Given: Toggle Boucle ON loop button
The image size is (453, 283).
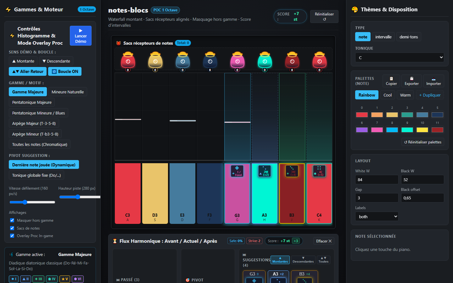Looking at the screenshot, I should click(65, 71).
